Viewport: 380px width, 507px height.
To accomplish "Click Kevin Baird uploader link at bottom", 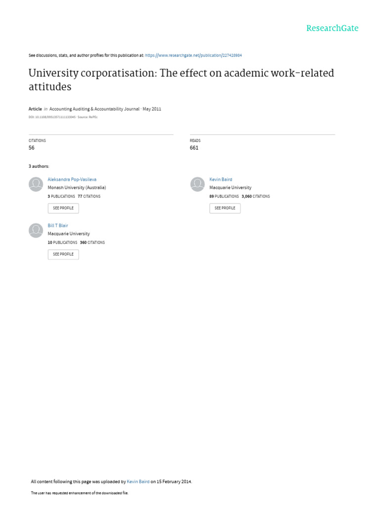I will click(x=138, y=482).
